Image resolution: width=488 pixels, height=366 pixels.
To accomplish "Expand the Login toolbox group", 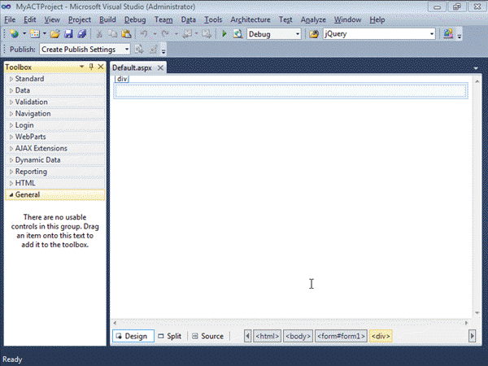I will coord(11,125).
